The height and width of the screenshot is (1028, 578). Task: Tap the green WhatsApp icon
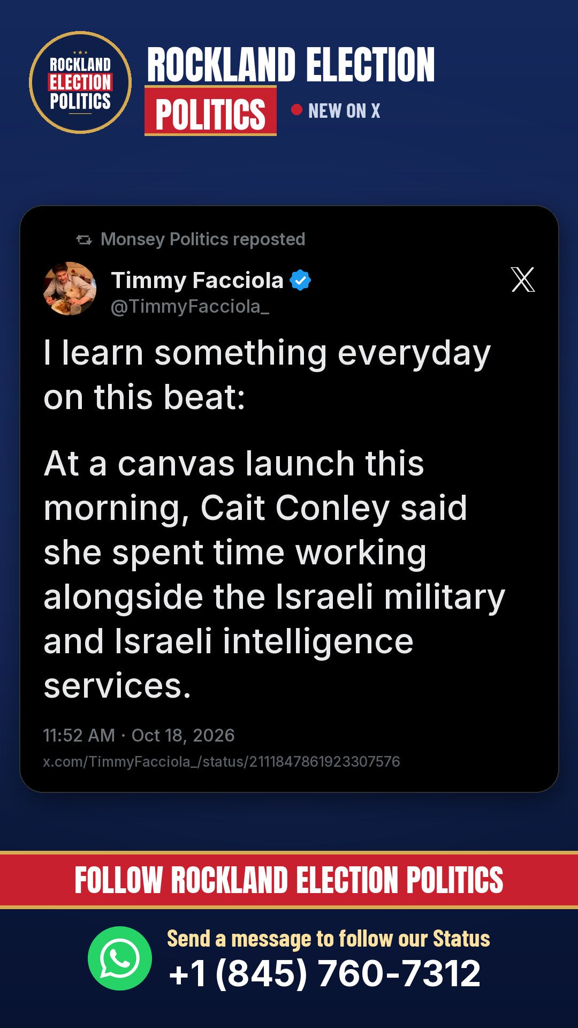click(120, 958)
